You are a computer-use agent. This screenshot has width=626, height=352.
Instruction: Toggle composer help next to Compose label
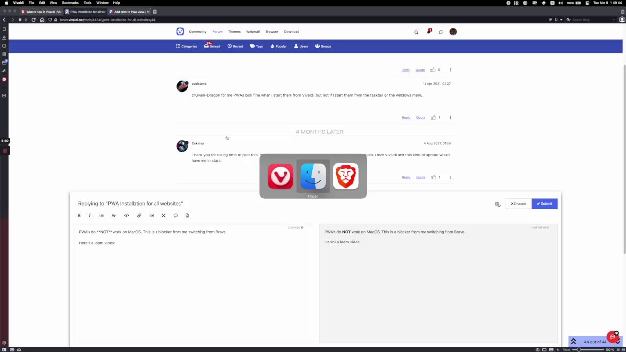tap(302, 228)
